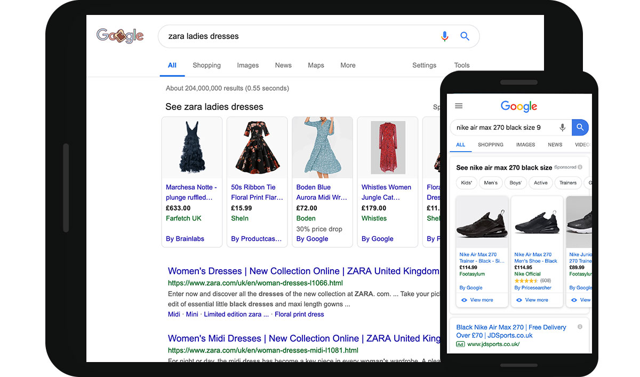
Task: Click the blue magnifier icon in tablet search
Action: [465, 36]
